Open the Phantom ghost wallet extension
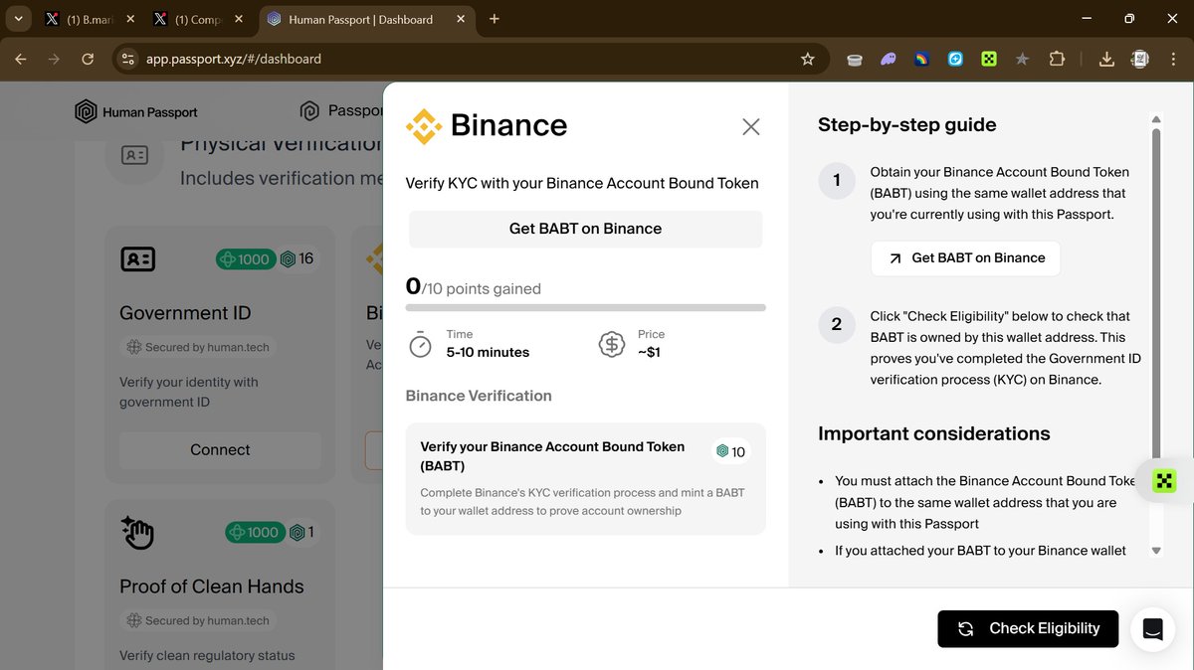 [x=889, y=60]
